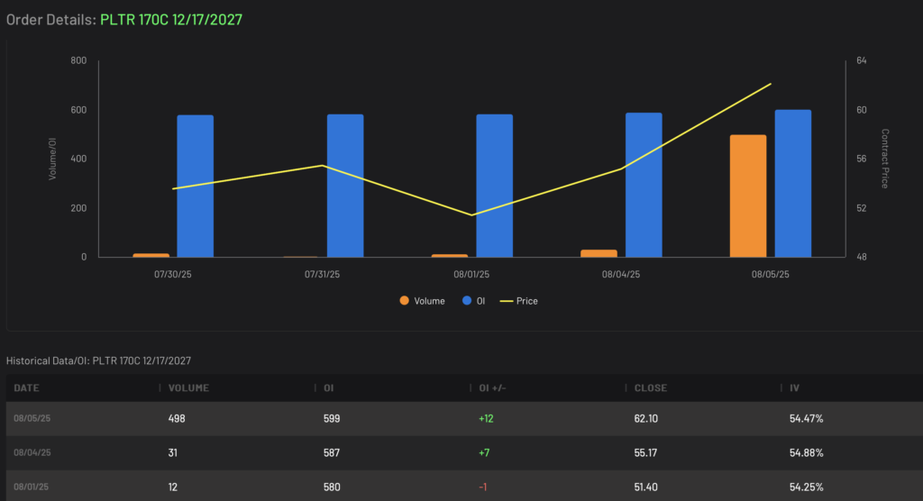Click the 07/30/25 x-axis date label

click(173, 274)
